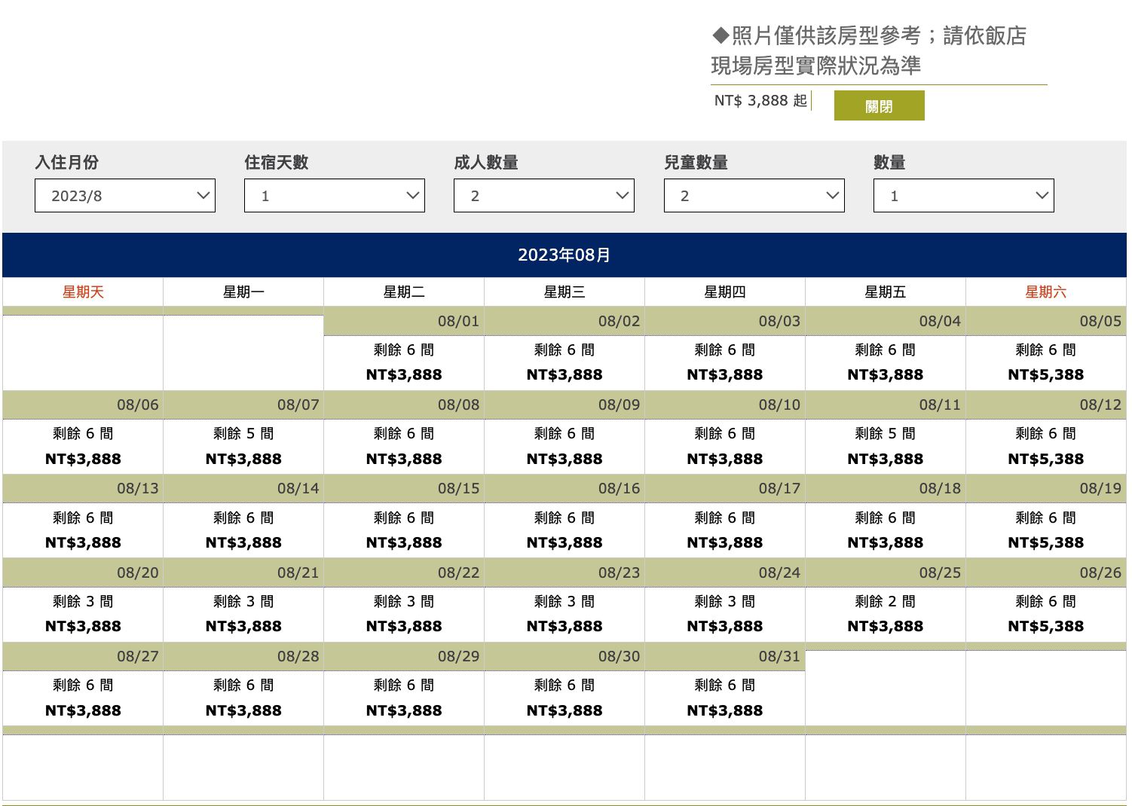Open the 成人數量 (adults) dropdown
The width and height of the screenshot is (1132, 806).
[543, 195]
